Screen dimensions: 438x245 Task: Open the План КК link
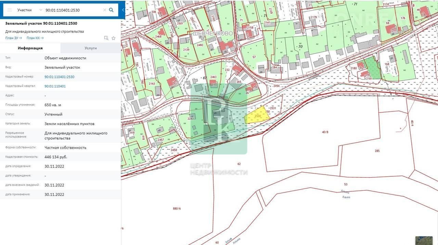click(x=35, y=38)
